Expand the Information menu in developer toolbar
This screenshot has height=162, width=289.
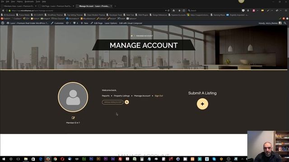pos(73,18)
